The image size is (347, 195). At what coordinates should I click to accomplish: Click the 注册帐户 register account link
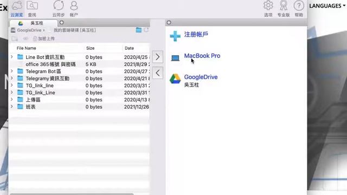point(196,34)
